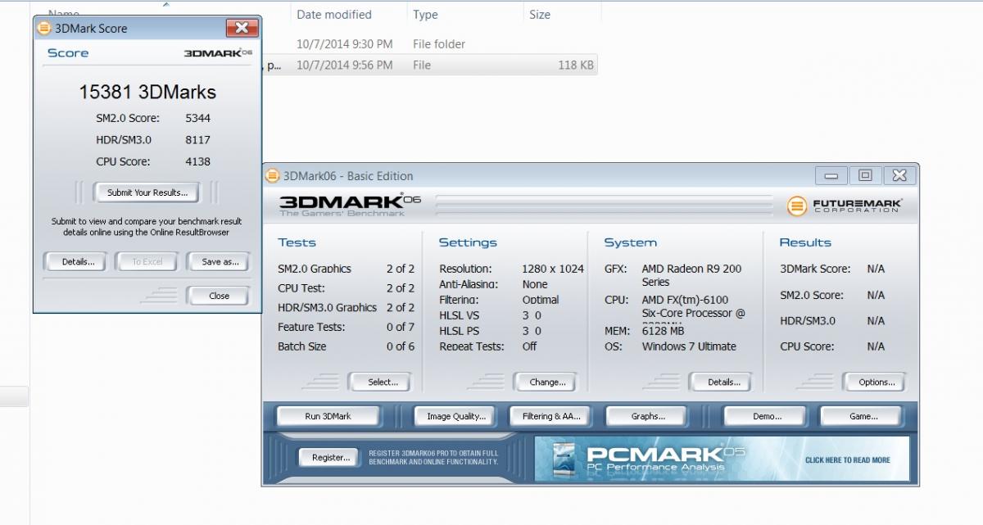Click the 3DMark06 Basic Edition title bar icon
The width and height of the screenshot is (983, 525).
tap(273, 176)
